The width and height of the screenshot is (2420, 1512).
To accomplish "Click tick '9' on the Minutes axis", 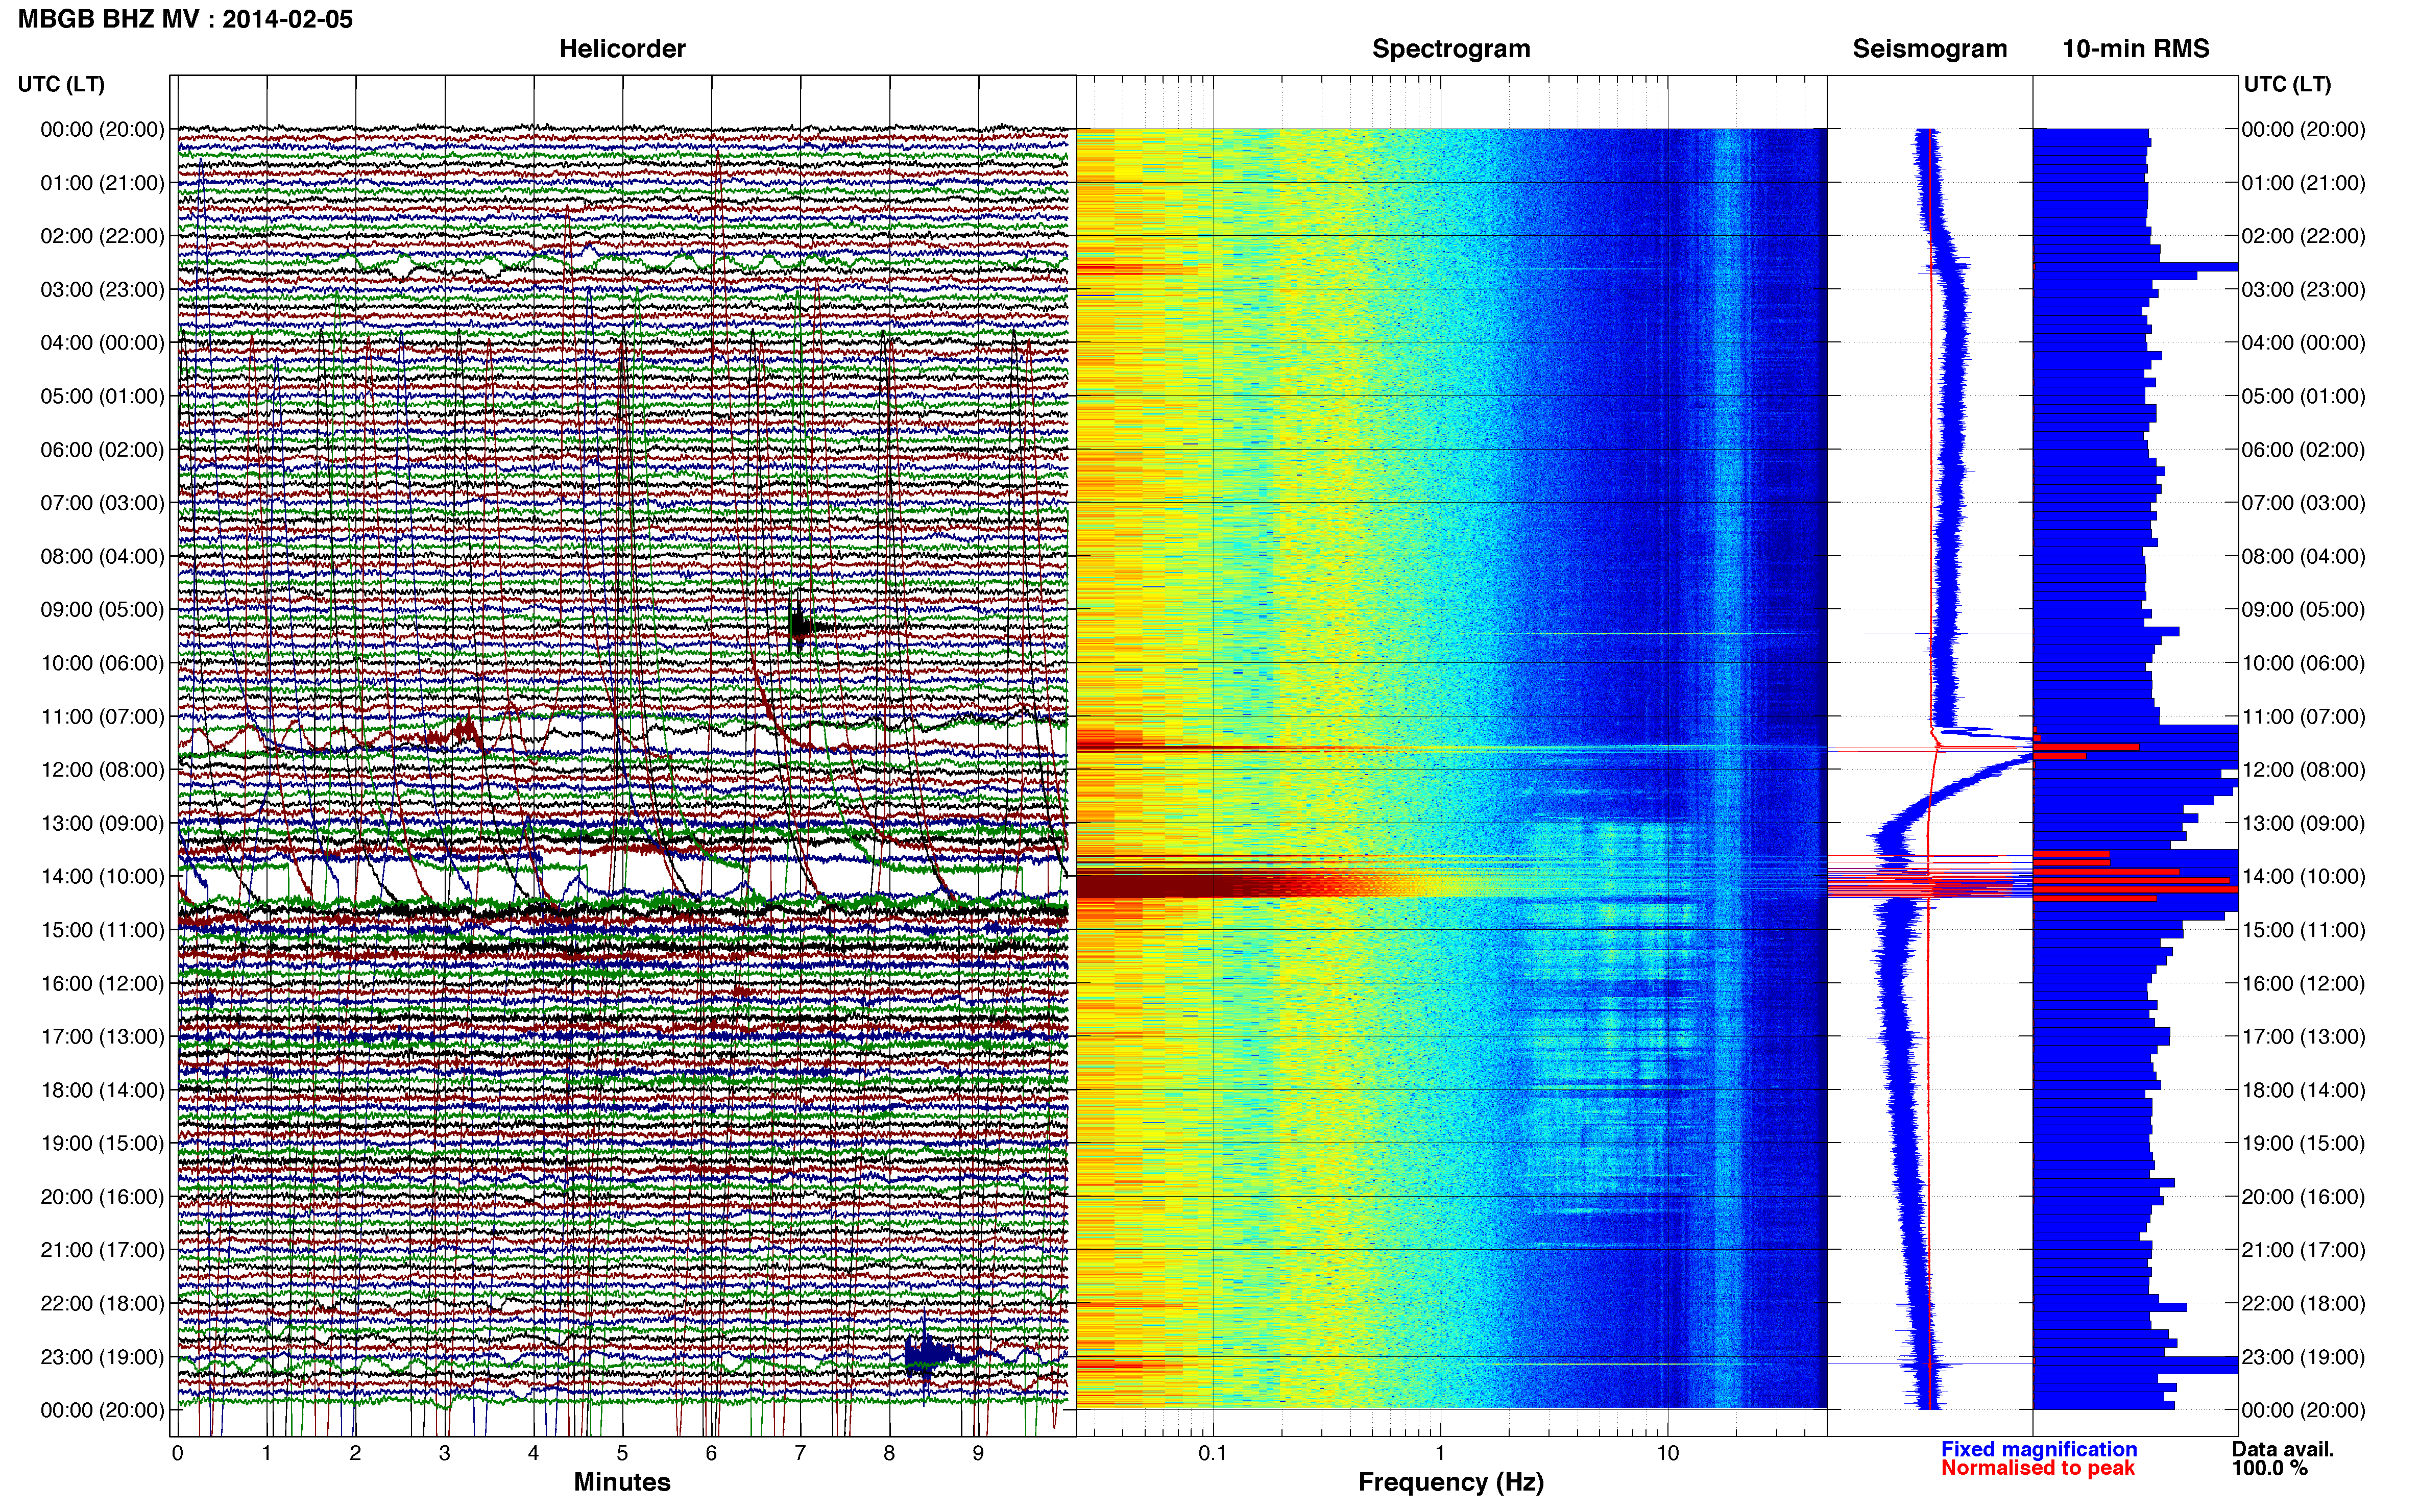I will [x=978, y=1453].
